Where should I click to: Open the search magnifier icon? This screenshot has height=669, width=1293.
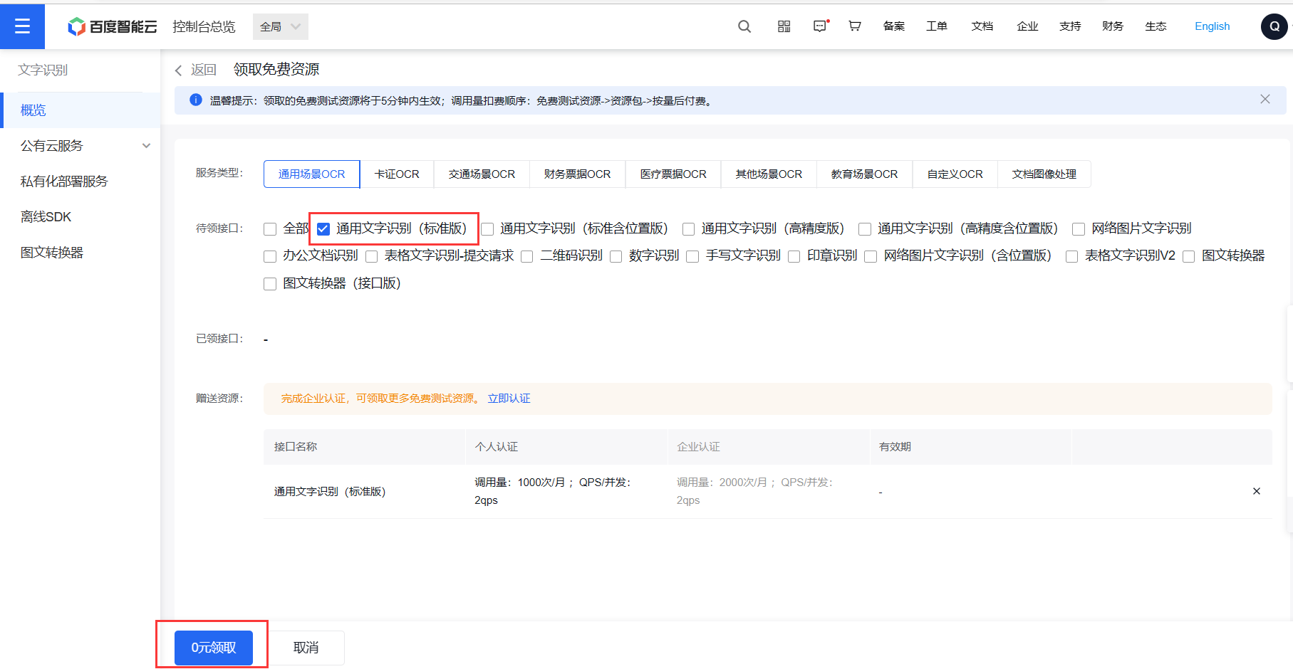744,26
